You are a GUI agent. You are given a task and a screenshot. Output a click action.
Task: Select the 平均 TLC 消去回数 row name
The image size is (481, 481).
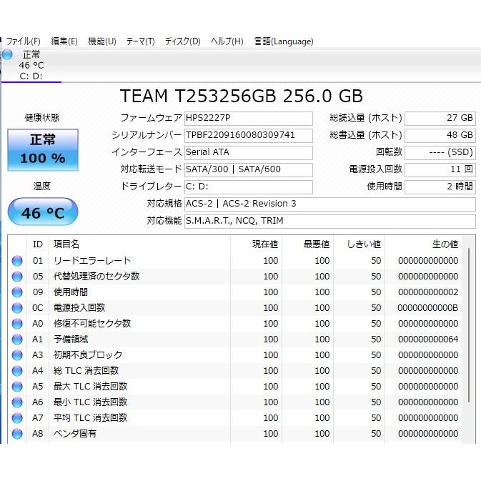click(90, 418)
